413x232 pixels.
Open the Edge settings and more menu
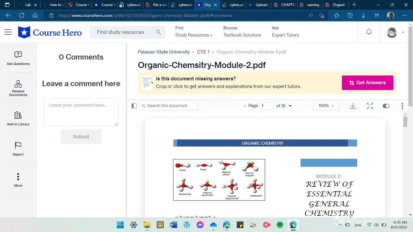(405, 15)
